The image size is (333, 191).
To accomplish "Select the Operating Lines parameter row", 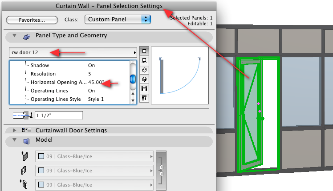I will pos(69,91).
